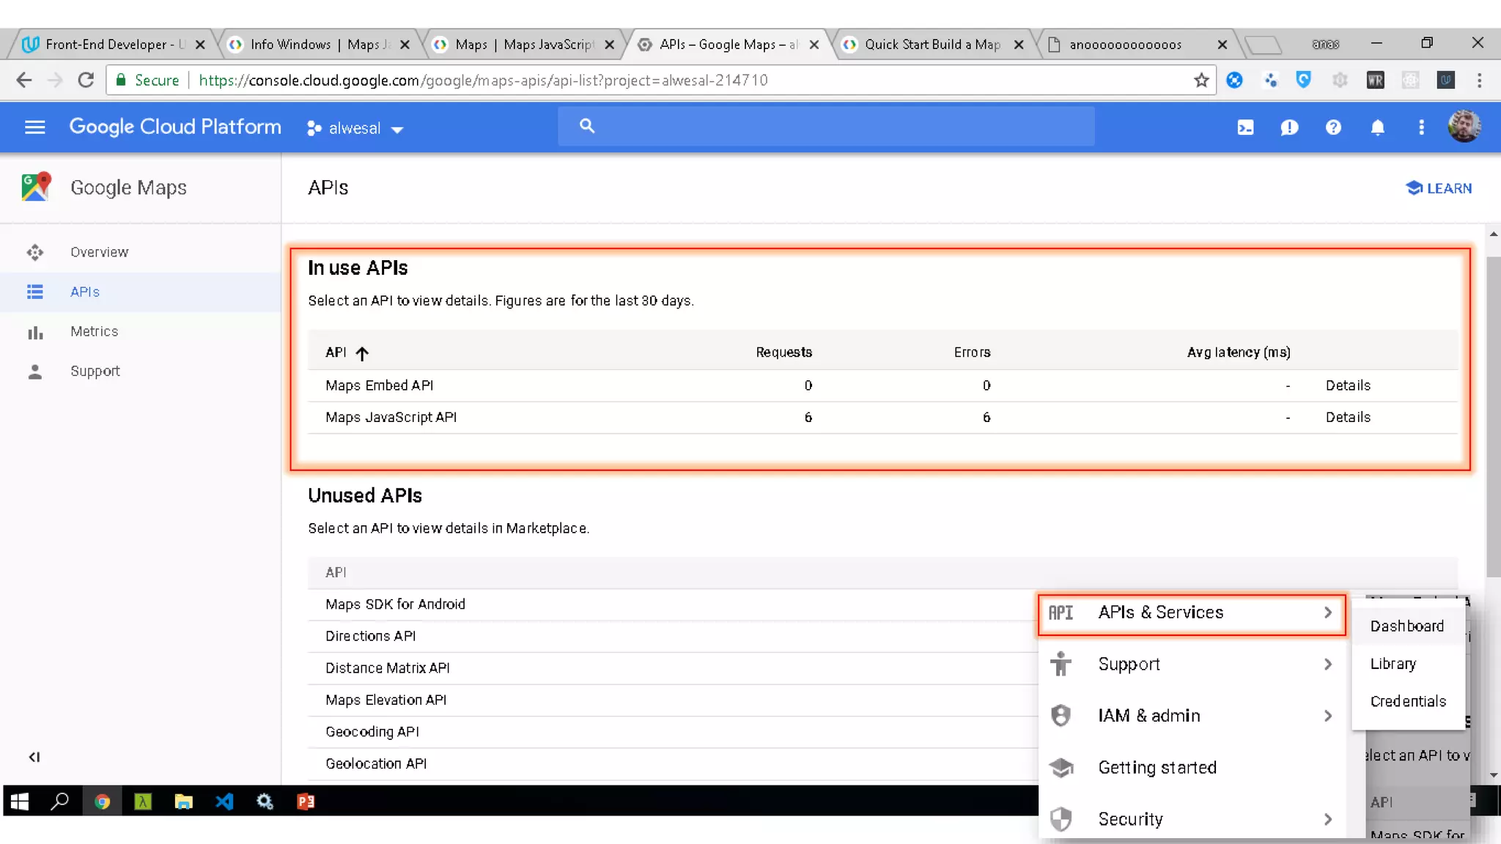Choose Credentials from the submenu

click(x=1408, y=701)
